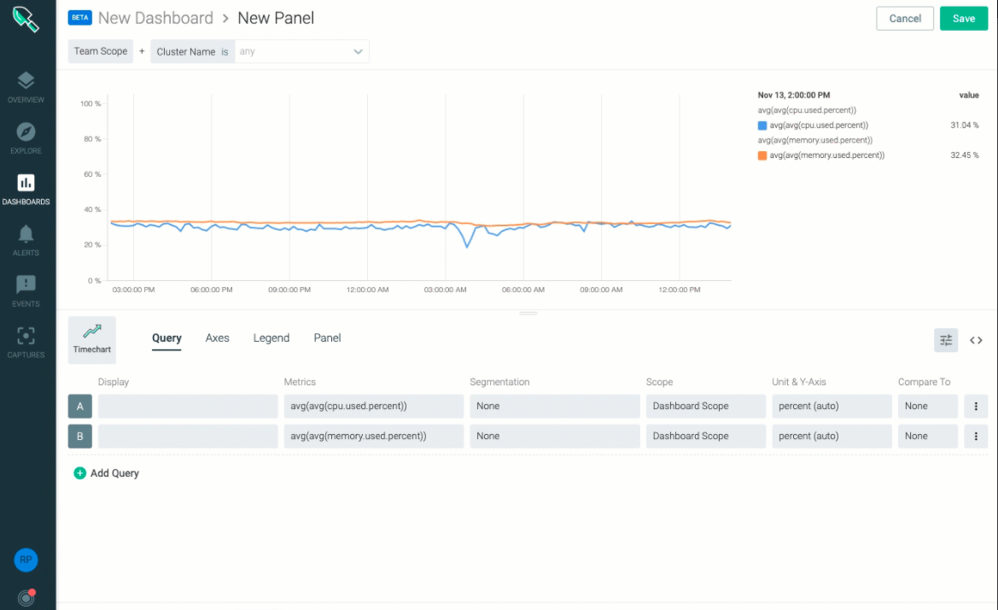
Task: Open the Dashboards sidebar icon
Action: point(26,189)
